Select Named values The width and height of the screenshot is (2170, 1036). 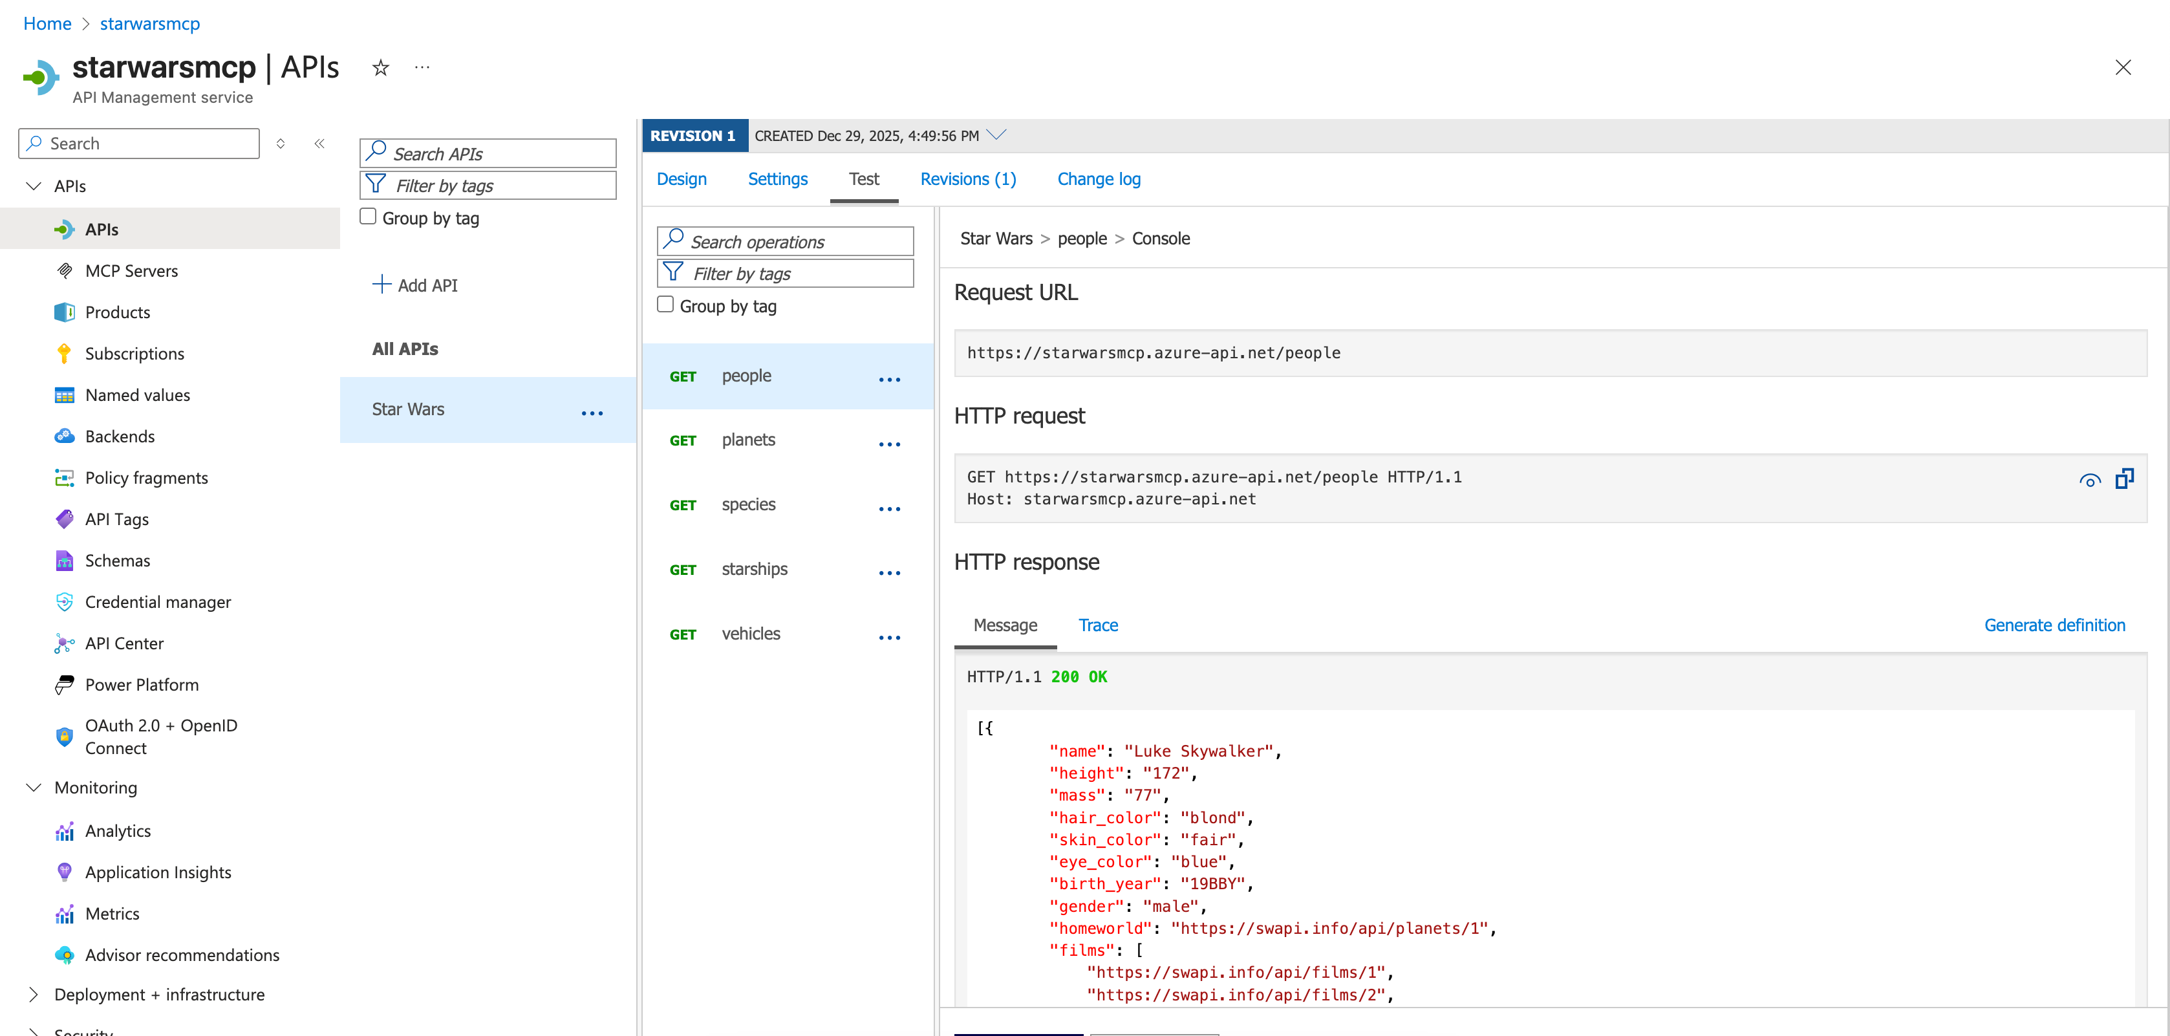pos(137,394)
